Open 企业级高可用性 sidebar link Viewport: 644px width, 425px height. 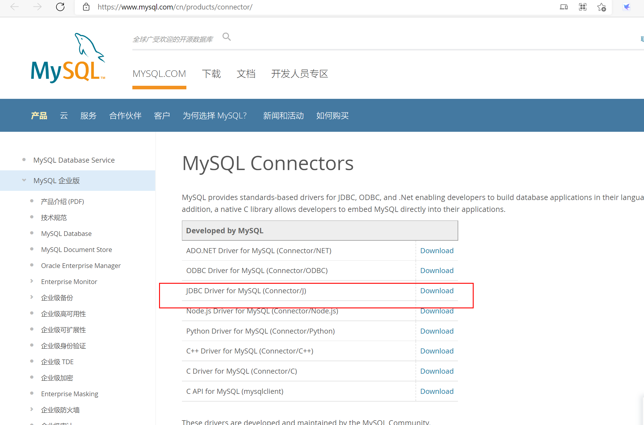pyautogui.click(x=64, y=314)
